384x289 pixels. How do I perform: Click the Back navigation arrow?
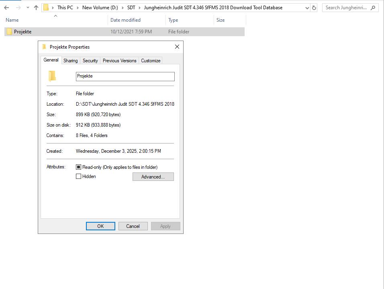[6, 7]
